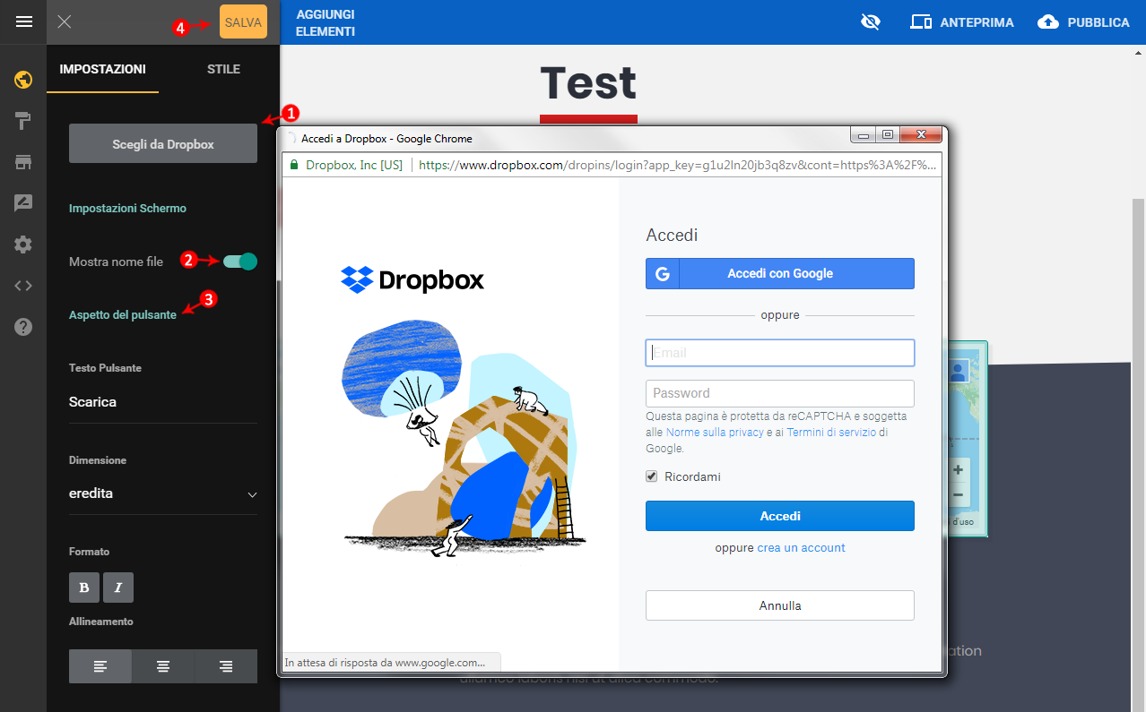Open the hamburger main menu
Screen dimensions: 1146x712
[24, 21]
